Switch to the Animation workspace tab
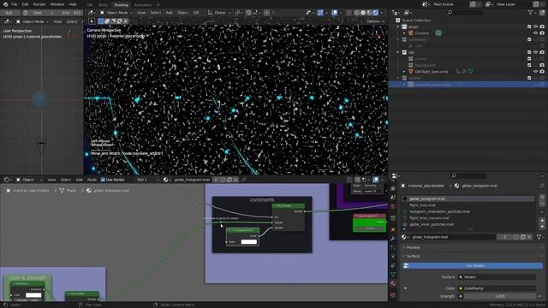The height and width of the screenshot is (308, 548). click(143, 4)
